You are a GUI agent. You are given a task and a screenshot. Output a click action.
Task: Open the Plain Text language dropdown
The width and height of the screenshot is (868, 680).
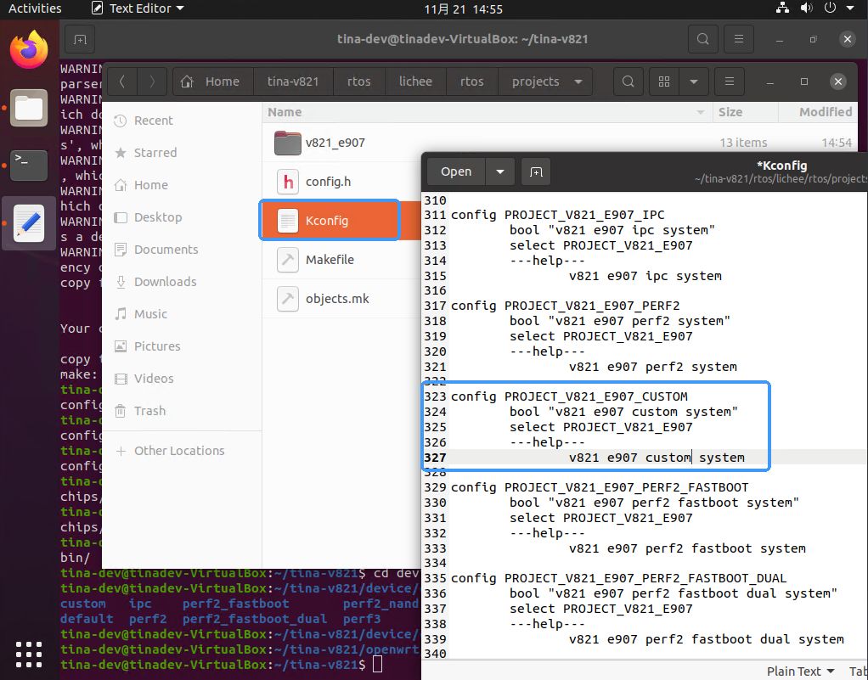click(800, 671)
